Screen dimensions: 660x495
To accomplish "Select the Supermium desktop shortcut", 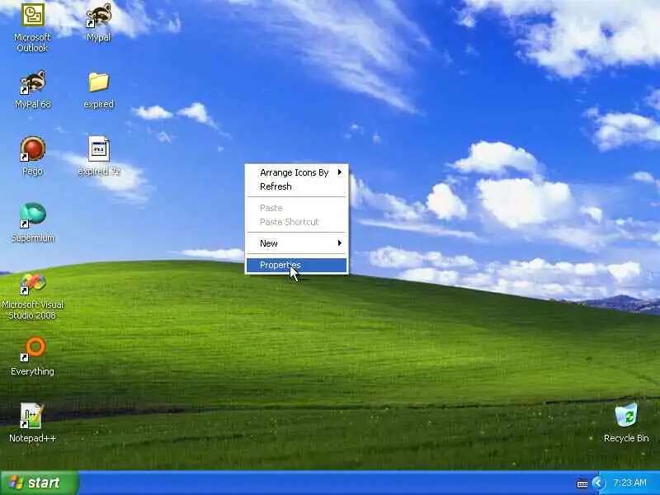I will tap(33, 223).
